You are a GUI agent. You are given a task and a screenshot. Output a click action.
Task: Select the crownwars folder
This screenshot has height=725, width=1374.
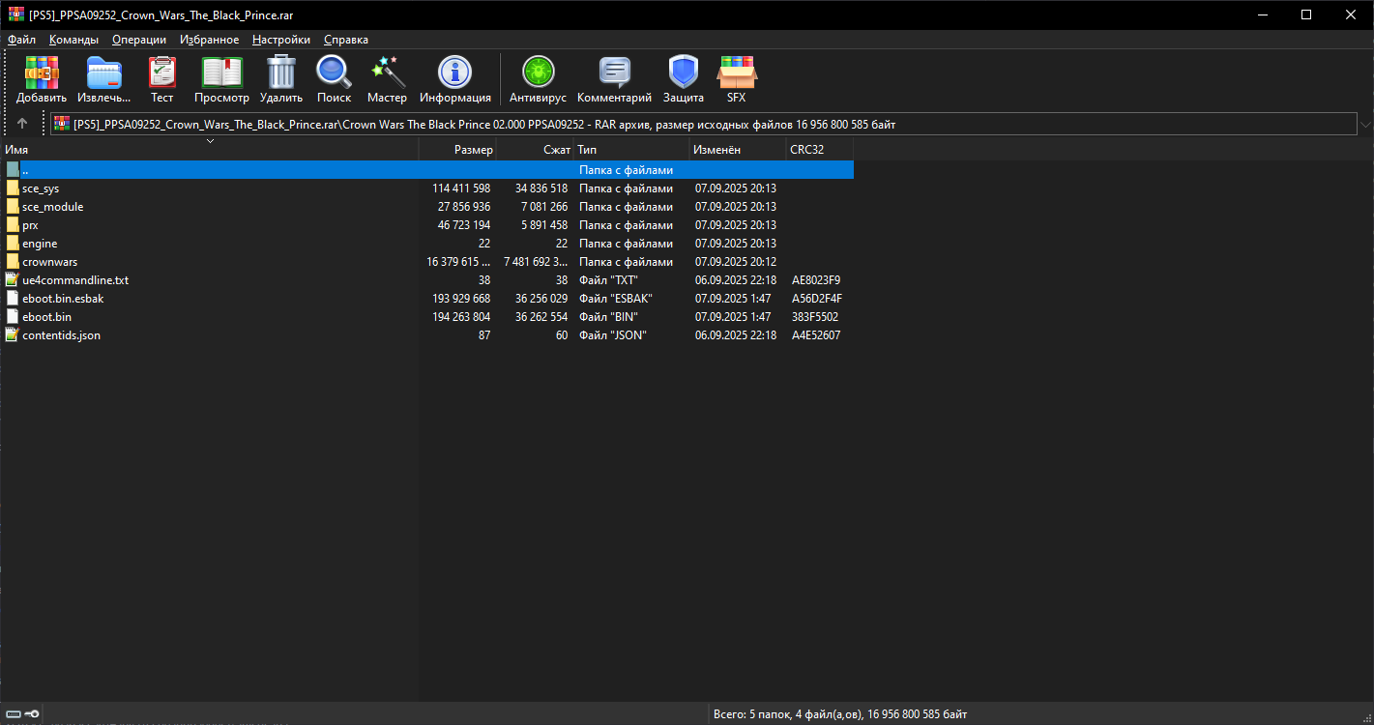coord(49,262)
